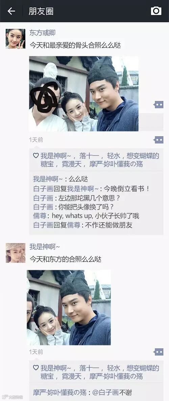This screenshot has width=169, height=401.
Task: View first post group photo
Action: [84, 94]
